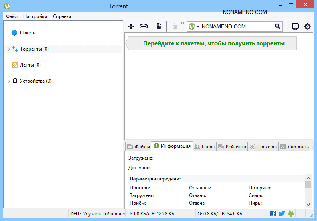Switch to the Трекеры tab
Image resolution: width=317 pixels, height=221 pixels.
tap(263, 146)
